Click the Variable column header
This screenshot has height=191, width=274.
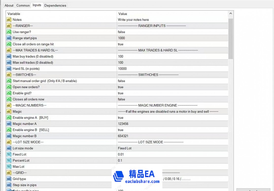pos(61,14)
